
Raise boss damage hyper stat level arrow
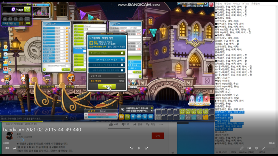67,61
